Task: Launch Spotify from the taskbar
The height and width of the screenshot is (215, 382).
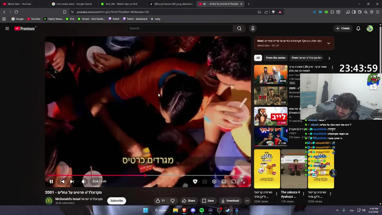Action: click(x=202, y=210)
